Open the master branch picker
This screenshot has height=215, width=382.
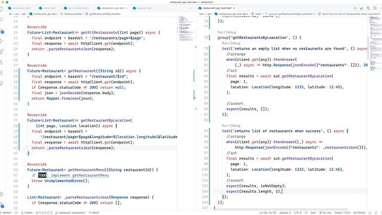click(7, 213)
